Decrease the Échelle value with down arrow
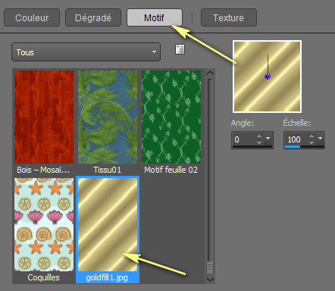 tap(312, 142)
